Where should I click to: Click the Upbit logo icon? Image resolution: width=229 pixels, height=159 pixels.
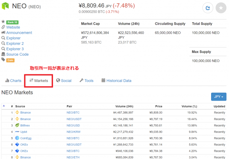[x=17, y=132]
